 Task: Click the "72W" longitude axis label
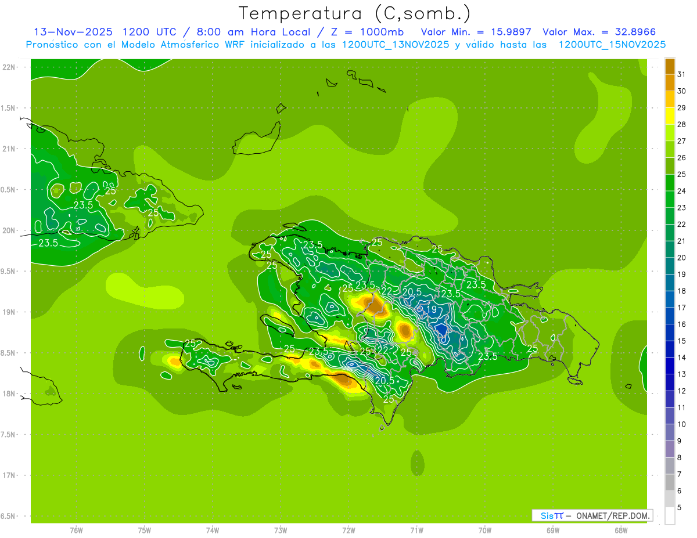pyautogui.click(x=348, y=530)
